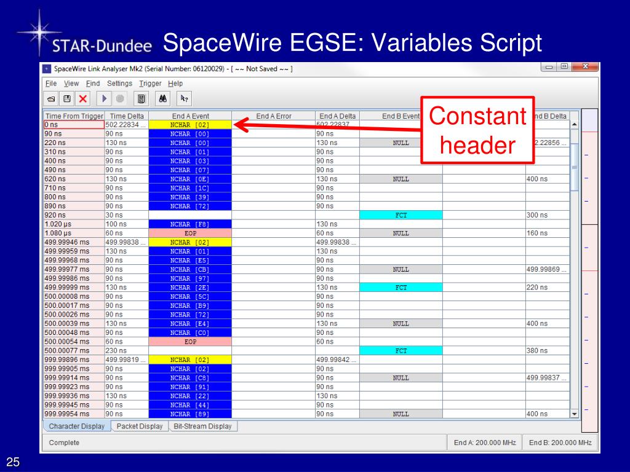Select the NCHAR [03] event cell
Screen dimensions: 630x472
click(x=190, y=161)
